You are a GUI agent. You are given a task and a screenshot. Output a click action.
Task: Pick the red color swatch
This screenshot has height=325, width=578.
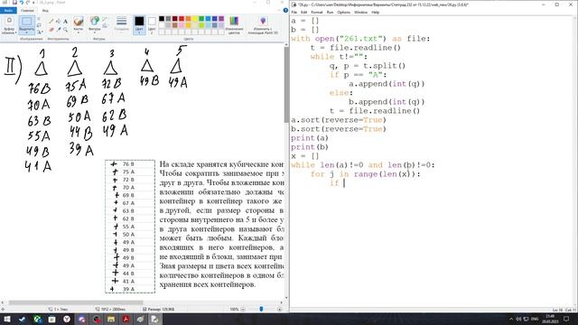[182, 18]
